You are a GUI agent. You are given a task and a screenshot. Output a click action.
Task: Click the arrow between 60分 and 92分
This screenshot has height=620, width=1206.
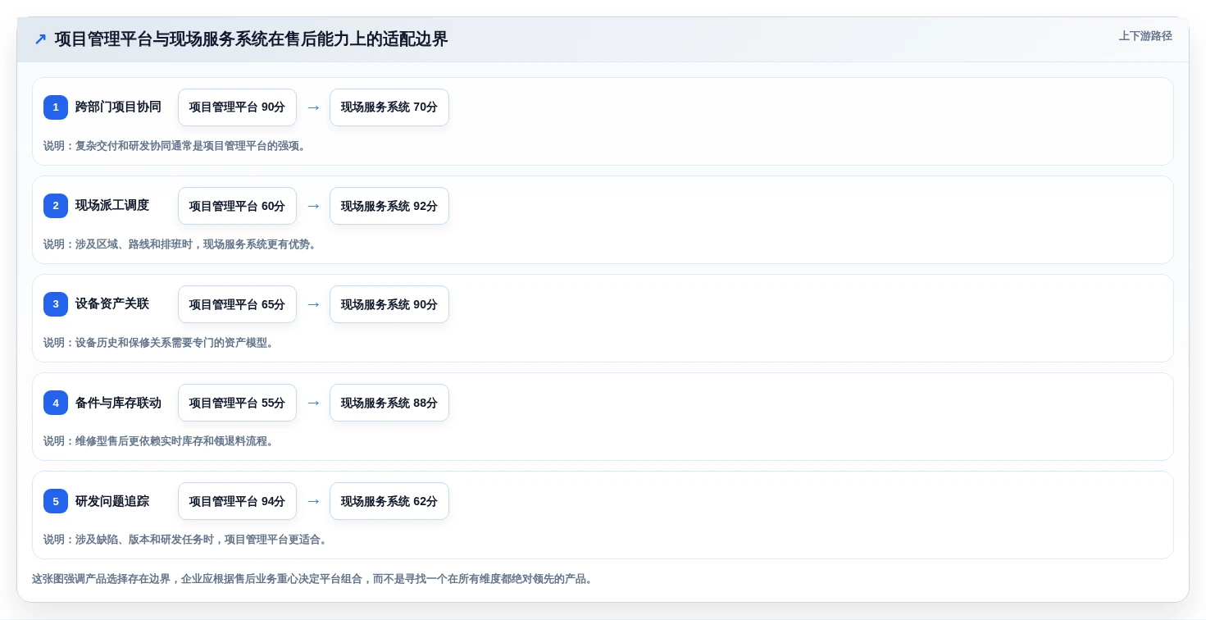pos(313,206)
